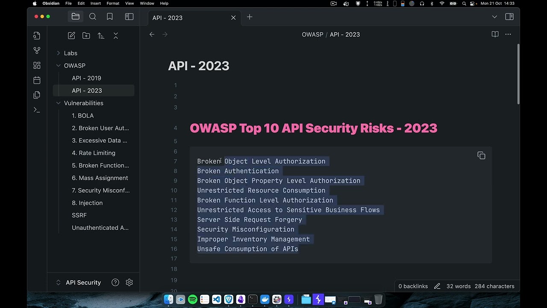Open the Edit menu
Viewport: 547px width, 308px height.
pos(81,3)
